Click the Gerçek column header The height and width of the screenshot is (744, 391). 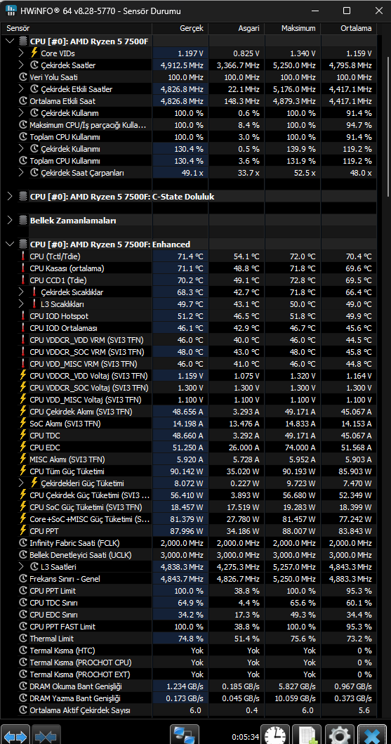point(180,29)
